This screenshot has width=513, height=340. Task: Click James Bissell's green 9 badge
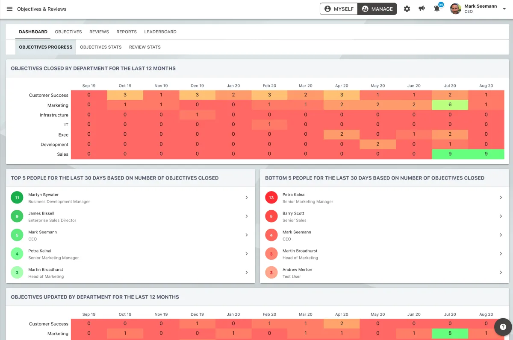[x=17, y=217]
